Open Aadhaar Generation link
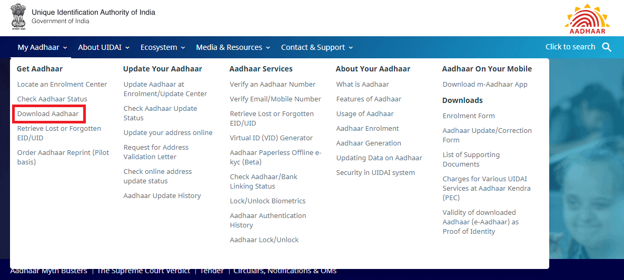This screenshot has height=280, width=624. [369, 143]
